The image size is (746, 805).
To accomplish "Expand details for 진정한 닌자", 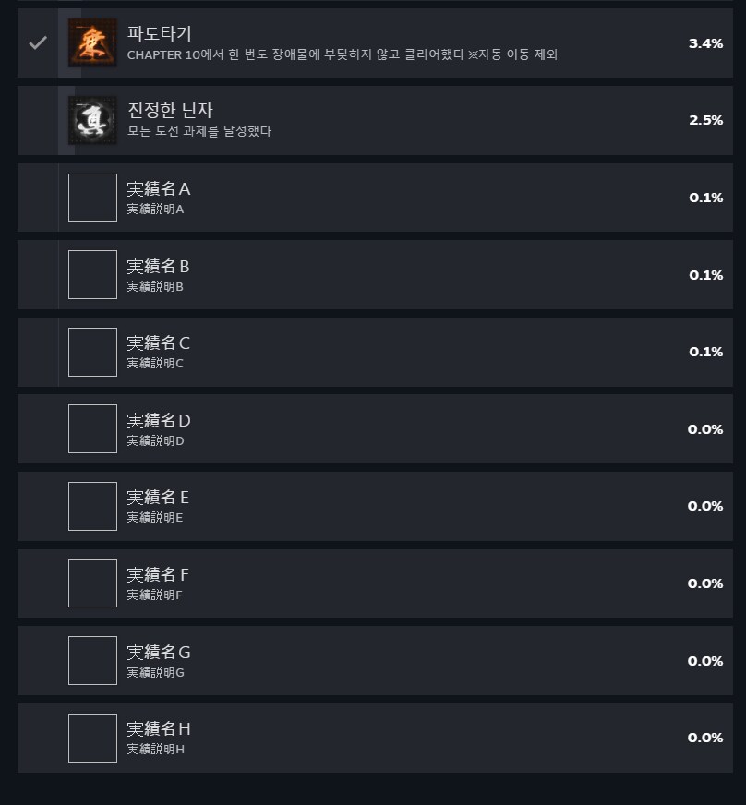I will (369, 120).
